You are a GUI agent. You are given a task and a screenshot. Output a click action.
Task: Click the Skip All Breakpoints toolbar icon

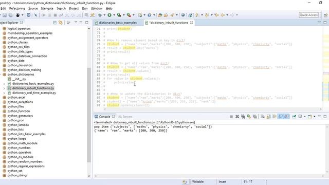coord(35,15)
